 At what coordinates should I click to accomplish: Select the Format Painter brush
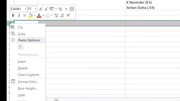(x=68, y=15)
